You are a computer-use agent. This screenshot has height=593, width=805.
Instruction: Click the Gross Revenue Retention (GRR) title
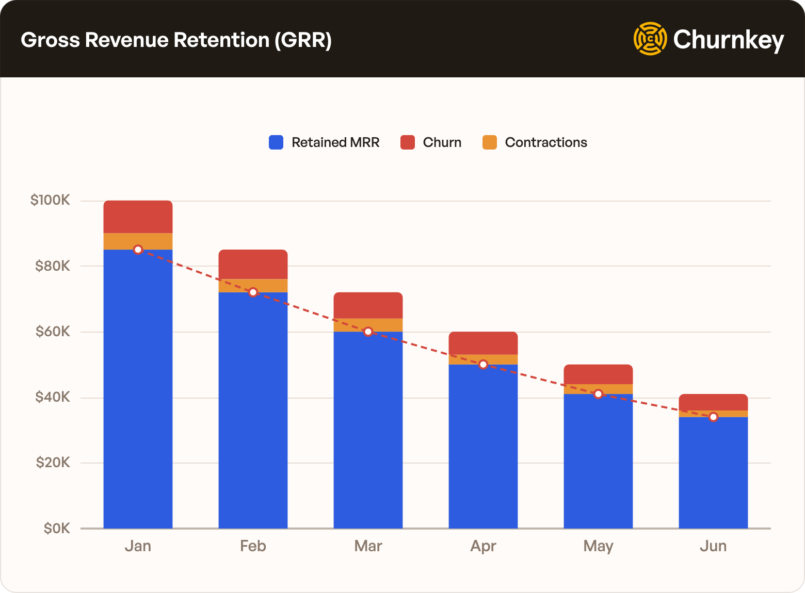pos(176,40)
